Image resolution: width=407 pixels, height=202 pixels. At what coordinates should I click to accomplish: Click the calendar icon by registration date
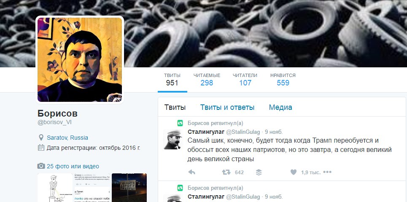[41, 148]
